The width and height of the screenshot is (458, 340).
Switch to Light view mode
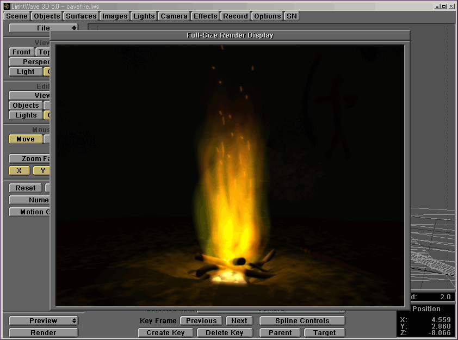[26, 72]
